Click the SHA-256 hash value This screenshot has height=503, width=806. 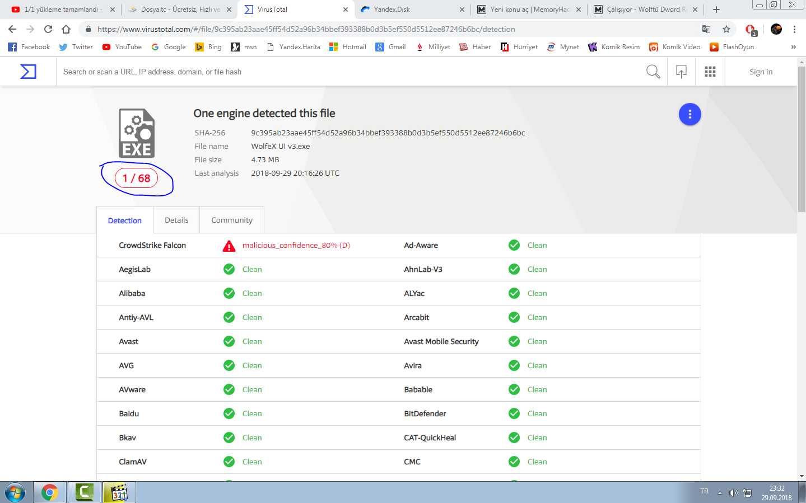click(388, 133)
